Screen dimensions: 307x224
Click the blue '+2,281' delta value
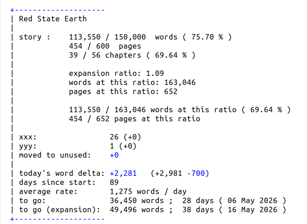(x=123, y=174)
